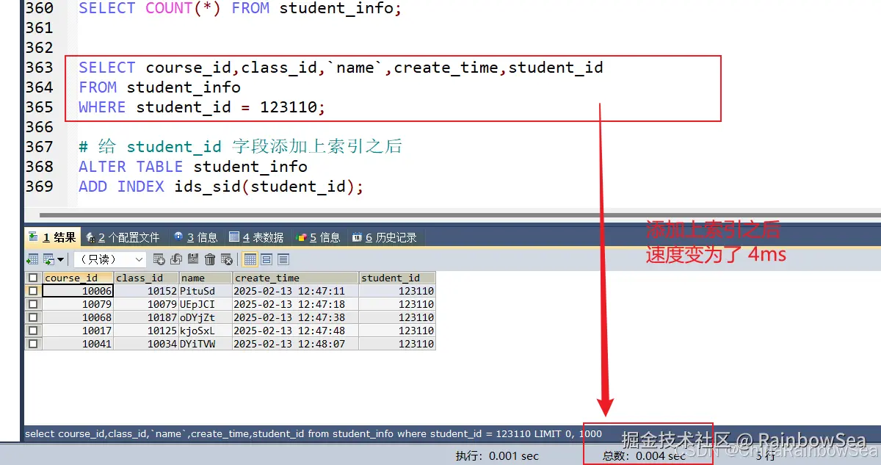Image resolution: width=881 pixels, height=465 pixels.
Task: Select the course_id cell 10041
Action: 78,344
